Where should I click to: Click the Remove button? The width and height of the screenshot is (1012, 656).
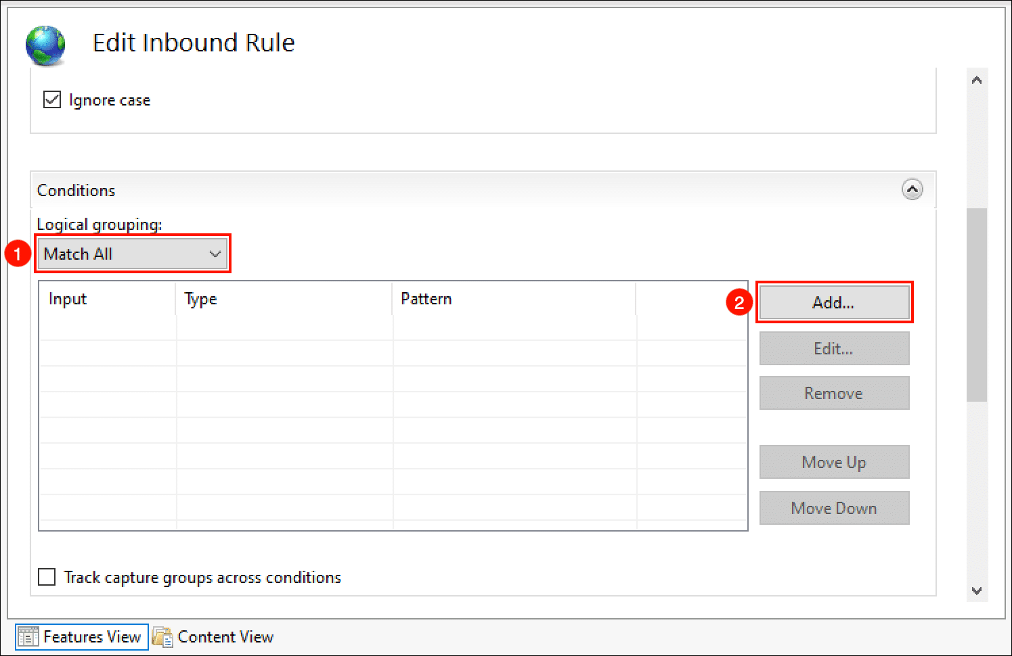[x=833, y=394]
